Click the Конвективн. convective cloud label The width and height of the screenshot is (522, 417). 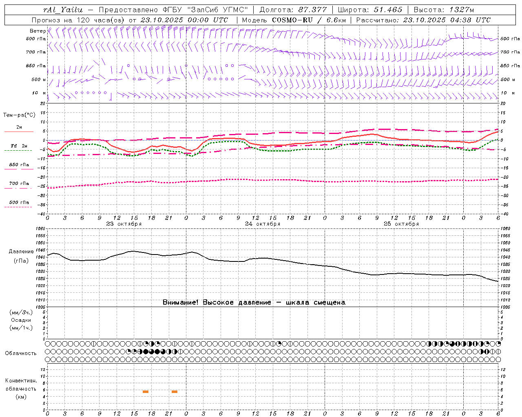(21, 381)
